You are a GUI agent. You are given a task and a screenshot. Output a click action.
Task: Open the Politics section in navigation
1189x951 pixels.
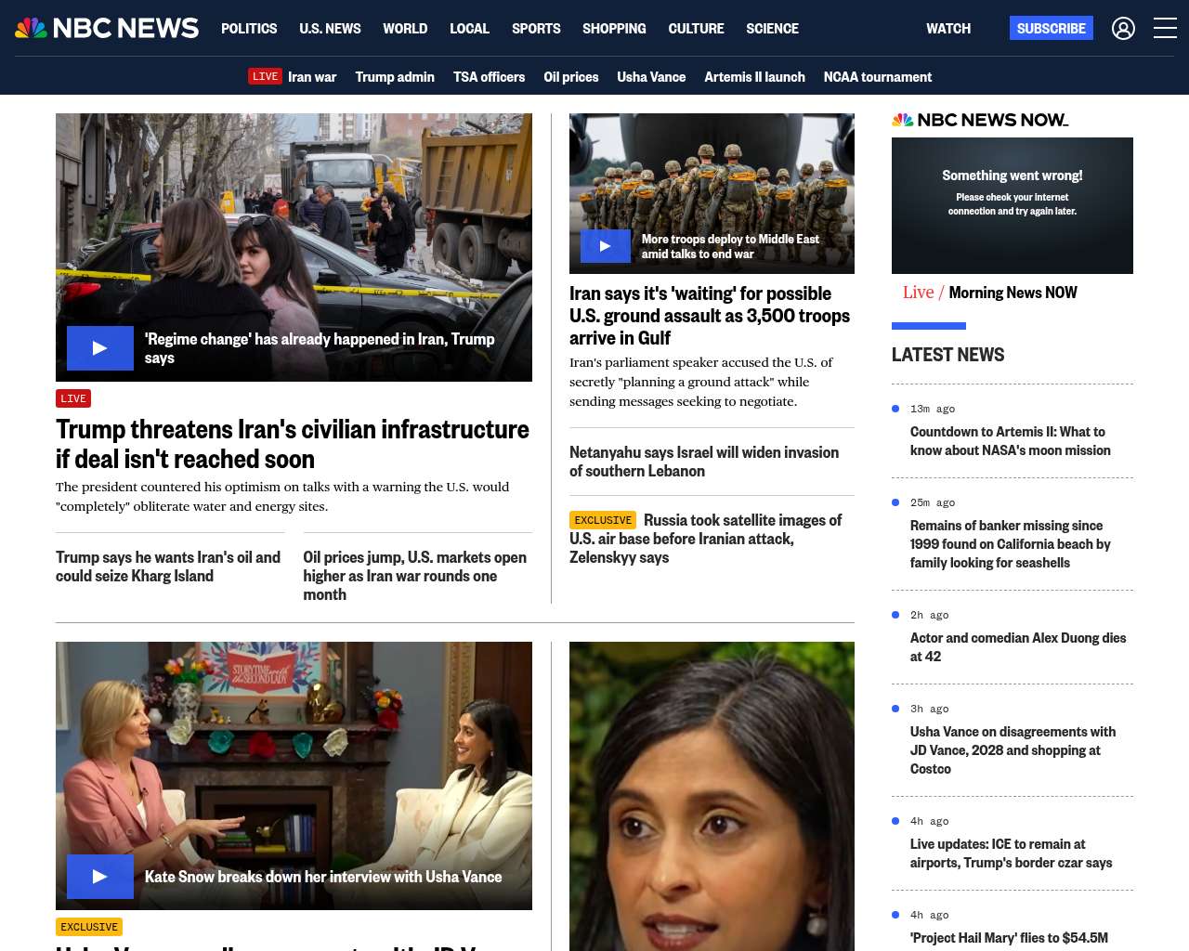[x=249, y=29]
